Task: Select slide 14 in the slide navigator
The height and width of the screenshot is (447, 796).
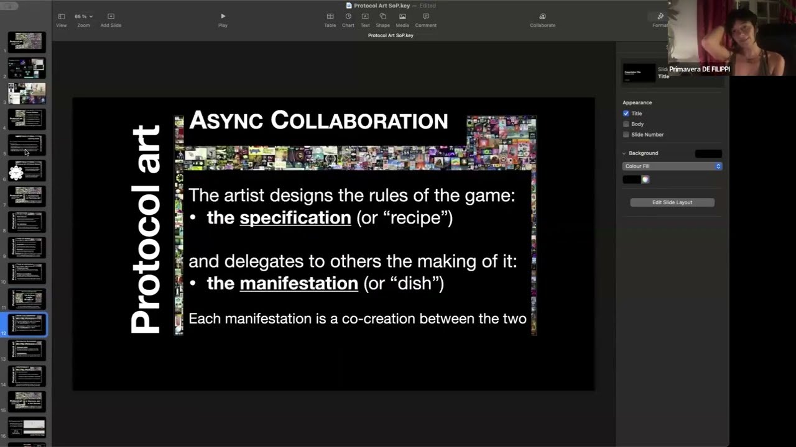Action: click(27, 376)
